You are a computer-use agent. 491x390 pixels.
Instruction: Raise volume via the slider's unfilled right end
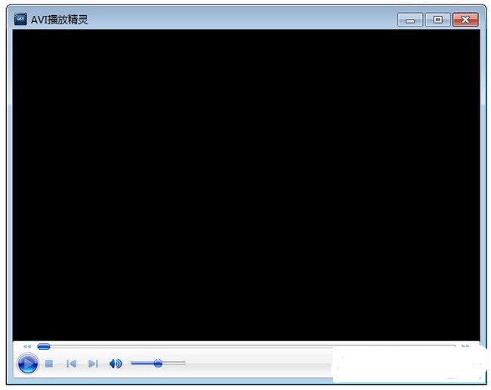click(x=180, y=364)
